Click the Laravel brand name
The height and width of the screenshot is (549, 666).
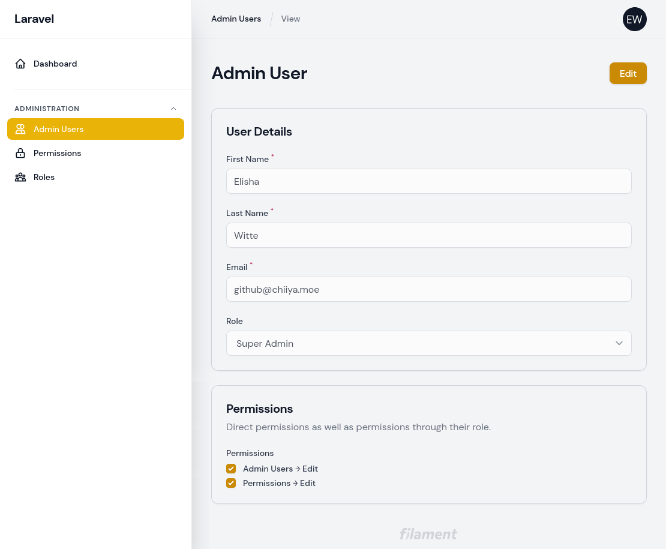click(34, 19)
